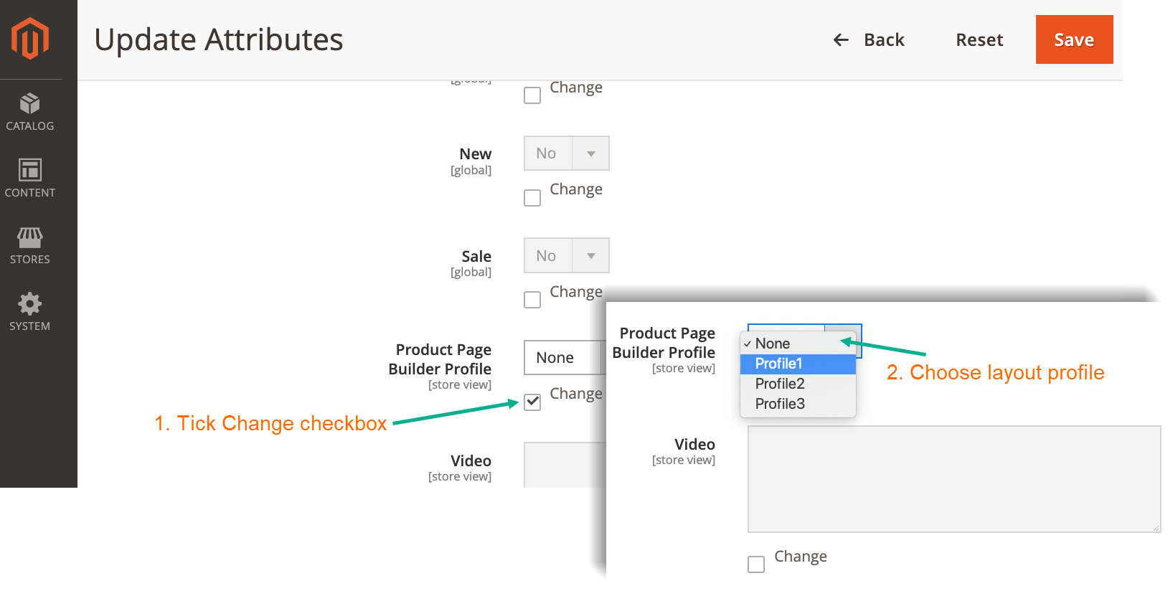Viewport: 1173px width, 591px height.
Task: Open the New attribute dropdown arrow
Action: click(590, 153)
